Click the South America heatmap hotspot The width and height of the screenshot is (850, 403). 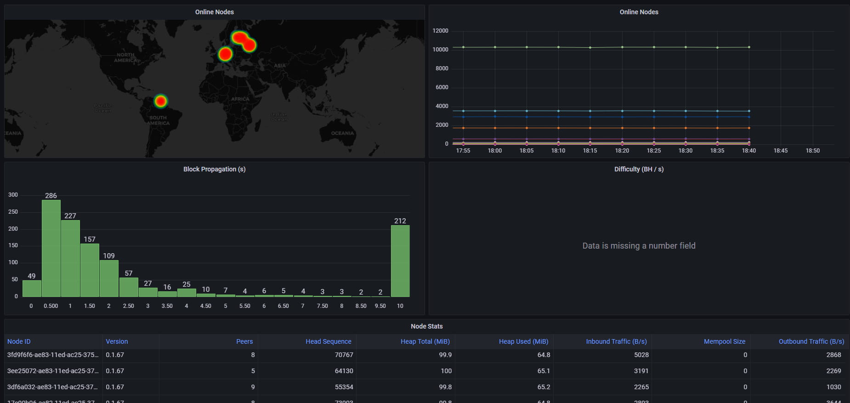pos(160,101)
